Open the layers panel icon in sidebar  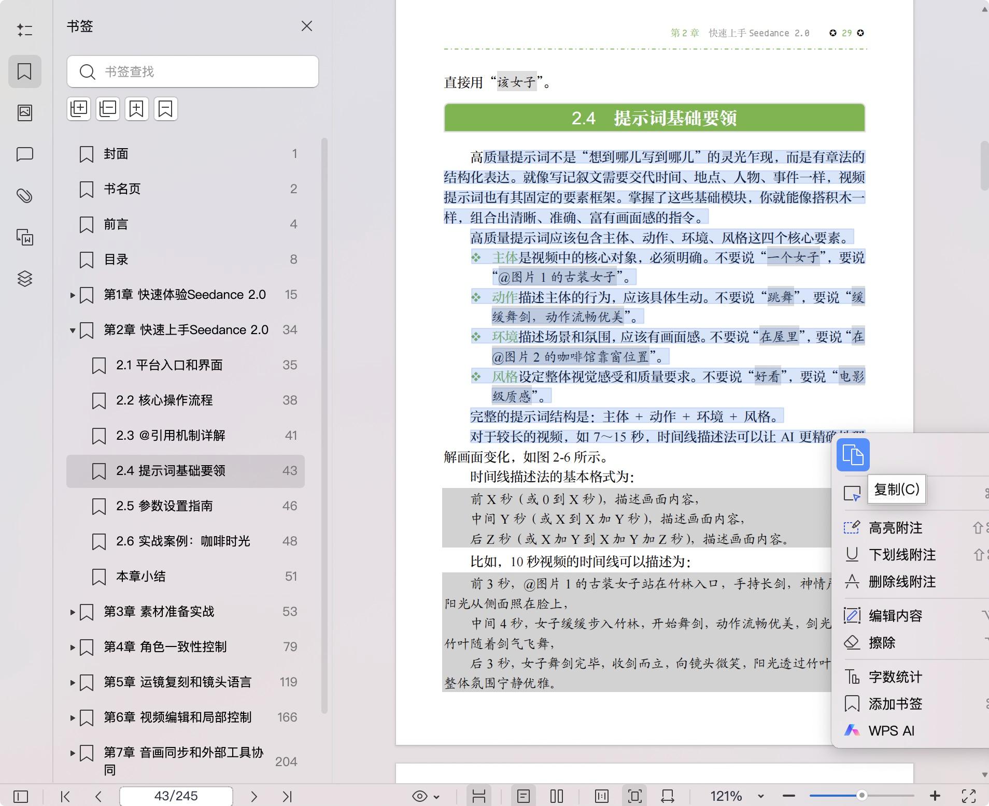(24, 279)
